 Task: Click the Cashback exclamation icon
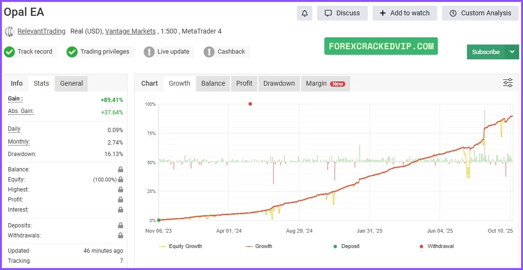(x=209, y=52)
